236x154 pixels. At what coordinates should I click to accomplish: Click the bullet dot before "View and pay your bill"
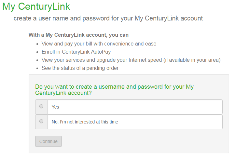(x=37, y=44)
